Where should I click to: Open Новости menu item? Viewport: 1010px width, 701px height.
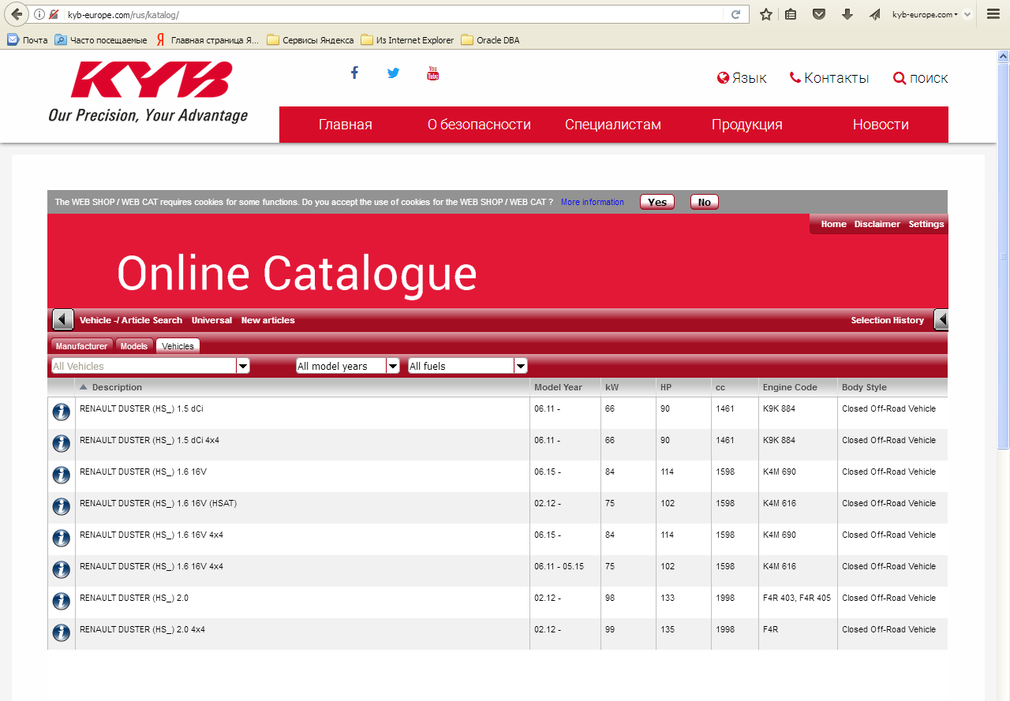coord(881,125)
